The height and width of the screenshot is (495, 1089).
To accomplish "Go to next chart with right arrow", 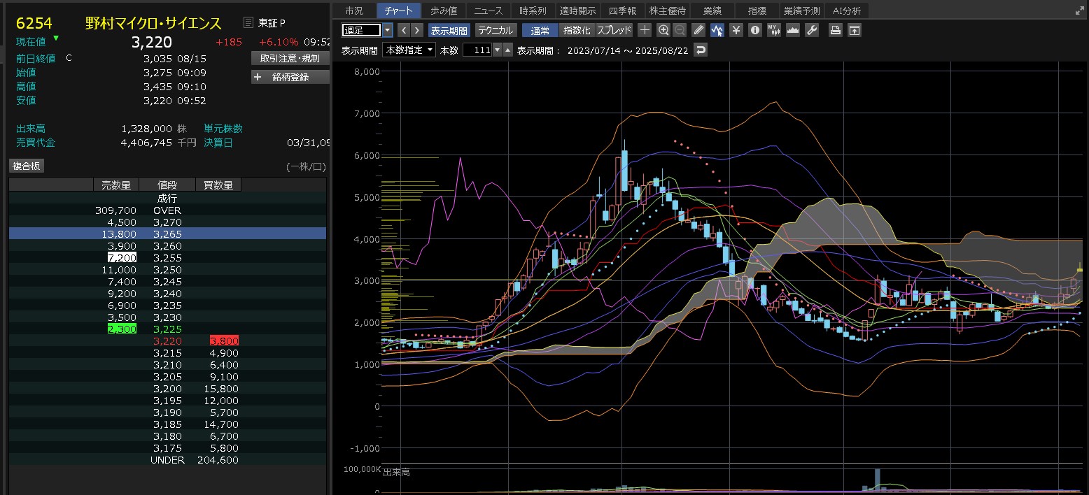I will 417,30.
